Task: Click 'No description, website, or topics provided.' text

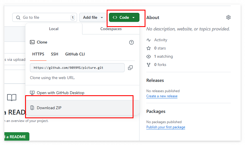Action: [188, 29]
